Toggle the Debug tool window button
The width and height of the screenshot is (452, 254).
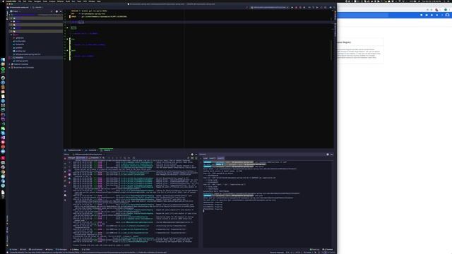pyautogui.click(x=75, y=249)
